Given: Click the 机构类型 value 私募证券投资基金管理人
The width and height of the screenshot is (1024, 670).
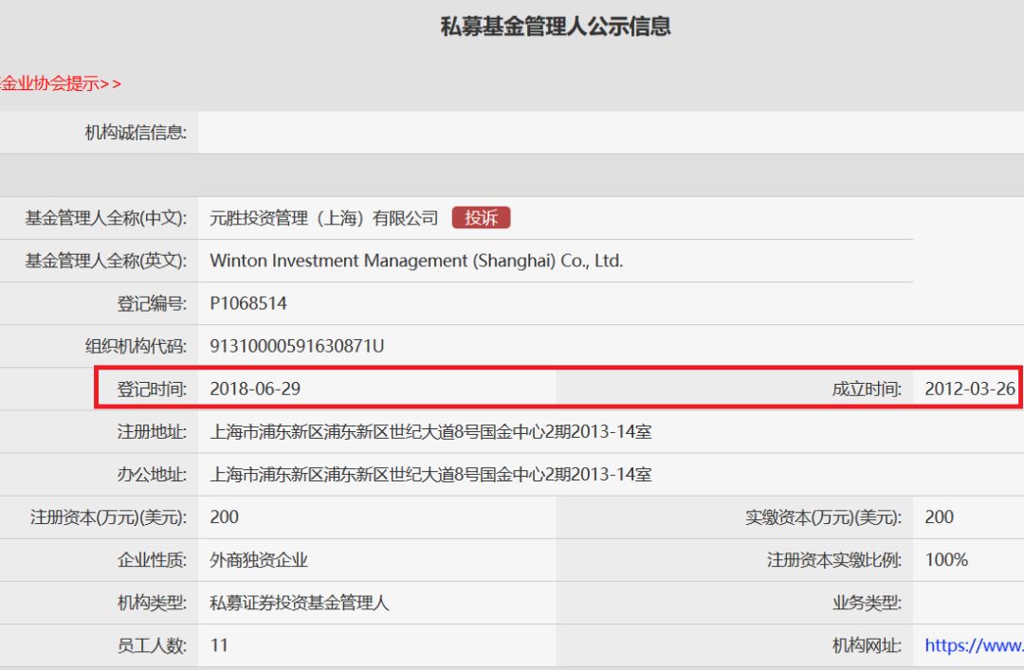Looking at the screenshot, I should (299, 602).
